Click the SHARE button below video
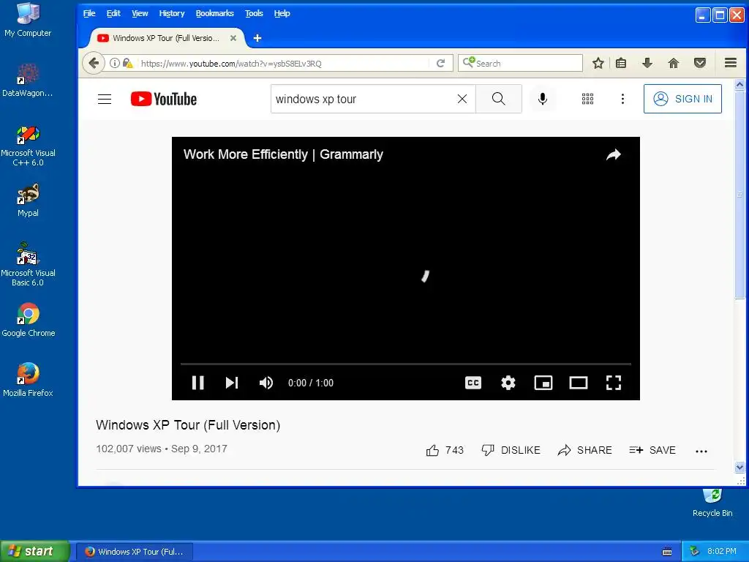 [x=584, y=450]
